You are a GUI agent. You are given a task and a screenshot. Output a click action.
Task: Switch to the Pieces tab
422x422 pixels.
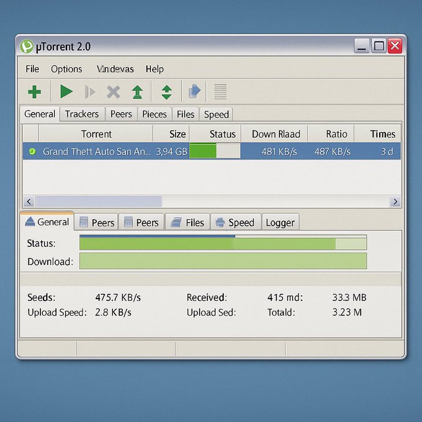click(x=155, y=114)
